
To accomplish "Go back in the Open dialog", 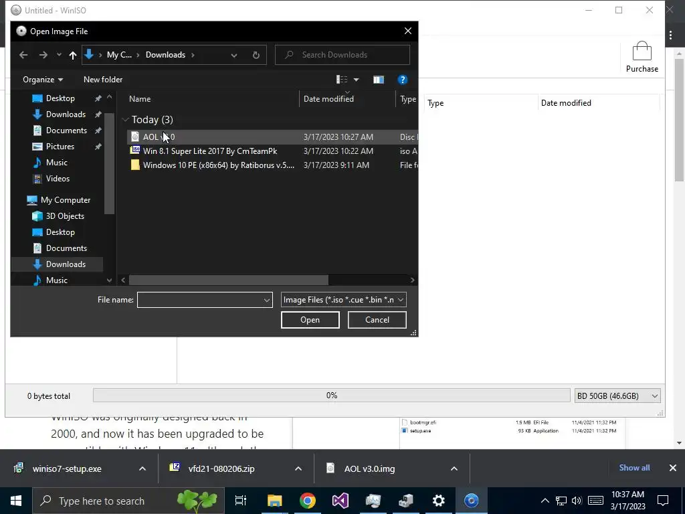I will (23, 55).
